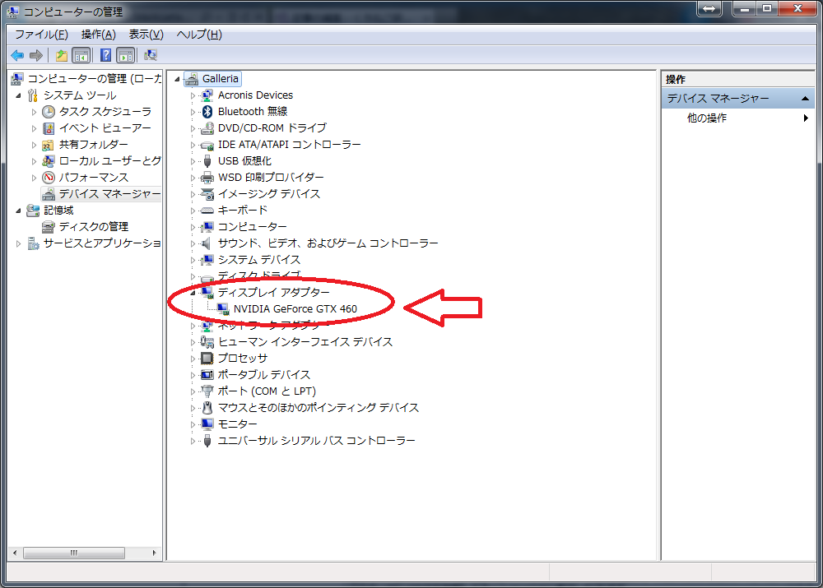This screenshot has height=588, width=823.
Task: Open the 表示(V) menu
Action: (x=146, y=35)
